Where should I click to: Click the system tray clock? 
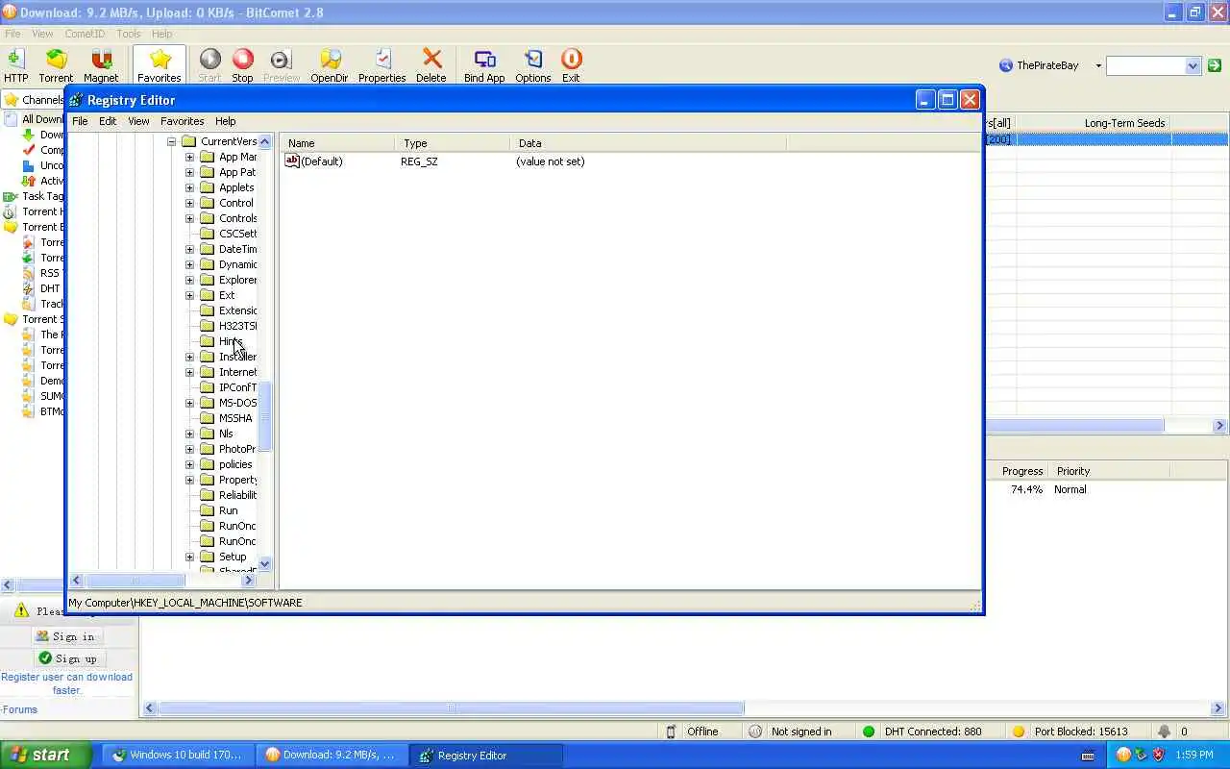pos(1196,755)
